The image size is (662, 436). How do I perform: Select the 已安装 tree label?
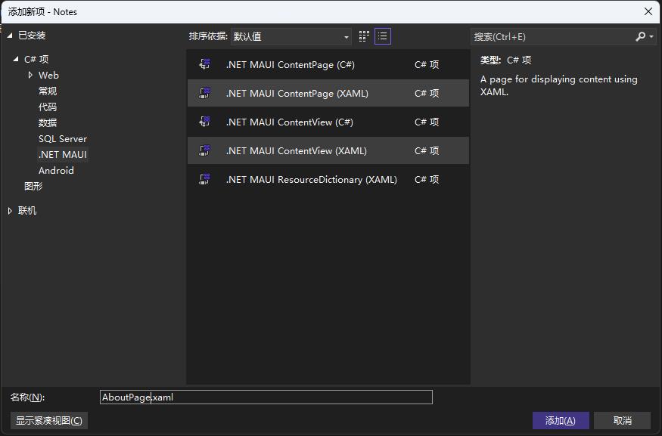(32, 36)
